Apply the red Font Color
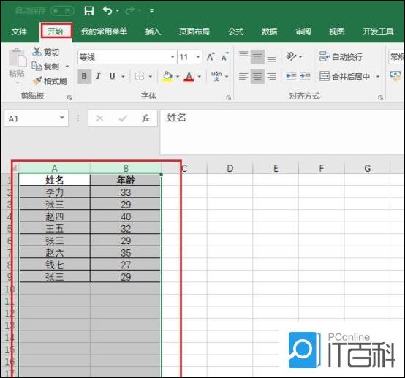Screen dimensions: 405x378 click(x=189, y=77)
